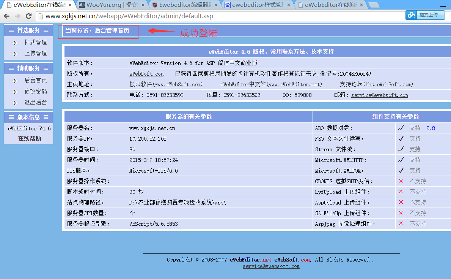Close the WooYun.org tab
The width and height of the screenshot is (451, 279).
pos(143,5)
